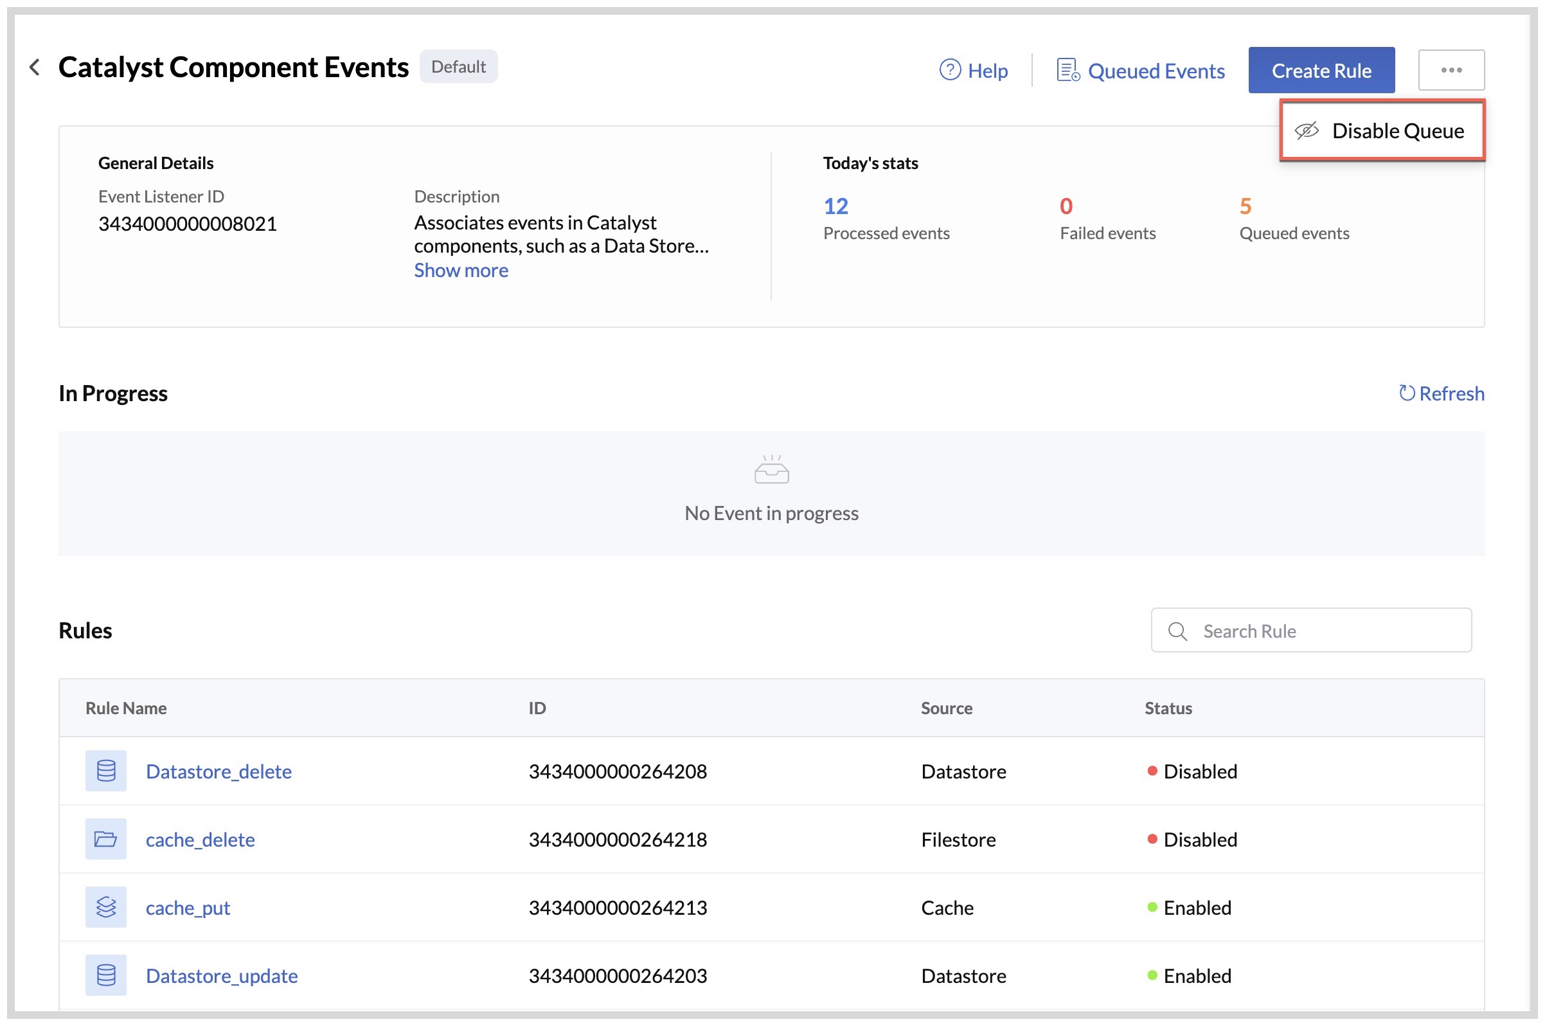Refresh the In Progress section
1545x1026 pixels.
1441,393
